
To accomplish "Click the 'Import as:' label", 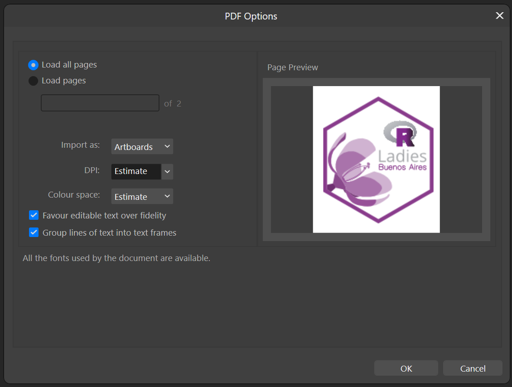I will coord(80,145).
